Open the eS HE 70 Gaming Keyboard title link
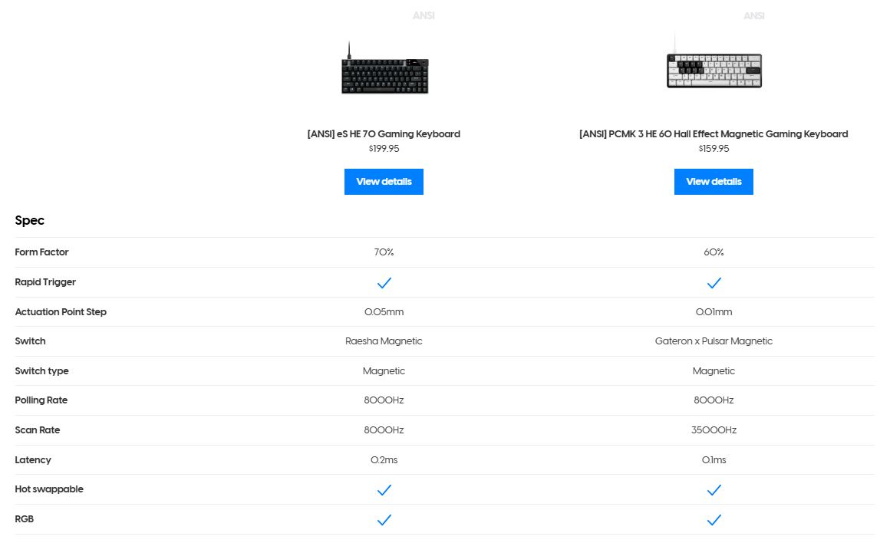 [384, 133]
